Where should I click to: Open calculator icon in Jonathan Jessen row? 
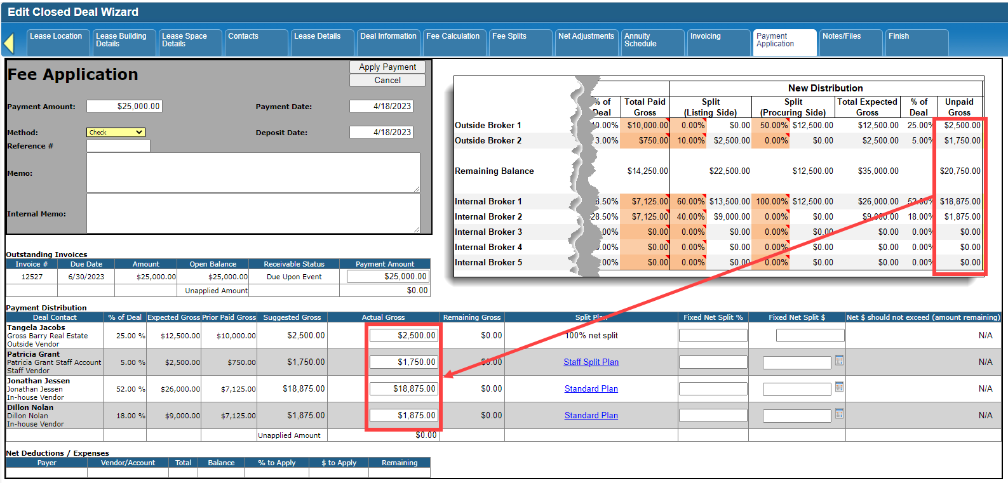[839, 387]
